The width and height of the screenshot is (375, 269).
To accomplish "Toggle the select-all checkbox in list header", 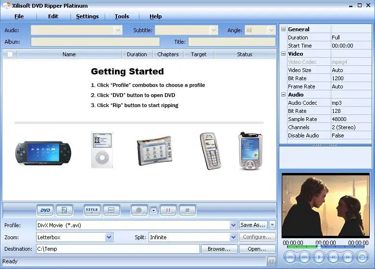I will click(x=10, y=54).
